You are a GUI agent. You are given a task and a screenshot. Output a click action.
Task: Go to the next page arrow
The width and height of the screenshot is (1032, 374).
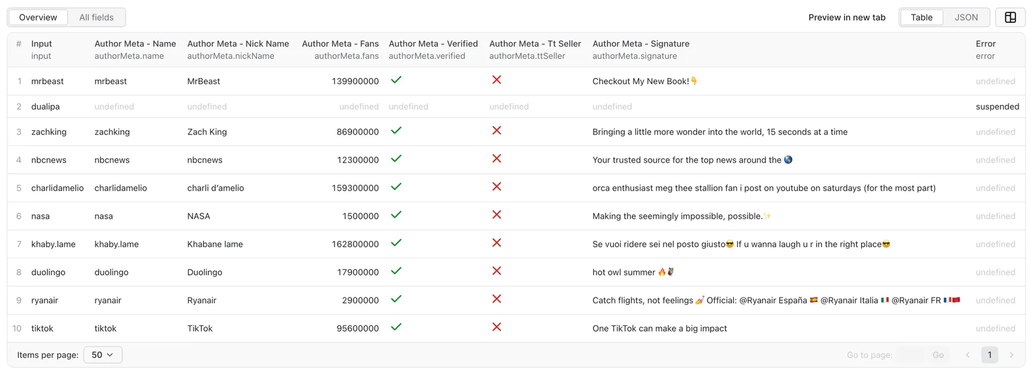(x=1011, y=355)
